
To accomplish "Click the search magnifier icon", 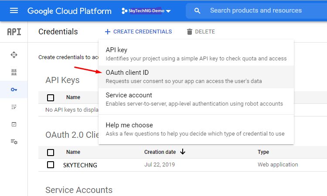I will click(x=198, y=11).
